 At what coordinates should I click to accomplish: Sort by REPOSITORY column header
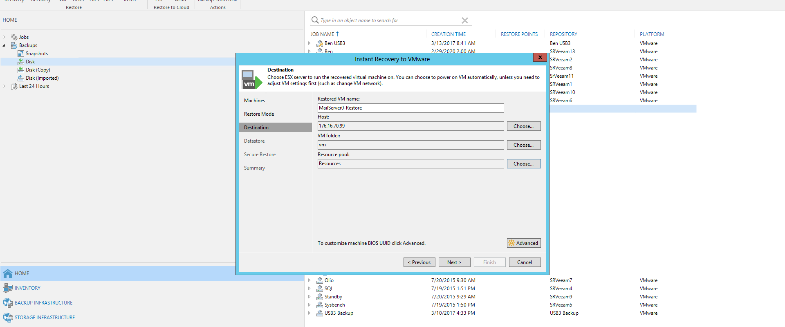[x=563, y=34]
